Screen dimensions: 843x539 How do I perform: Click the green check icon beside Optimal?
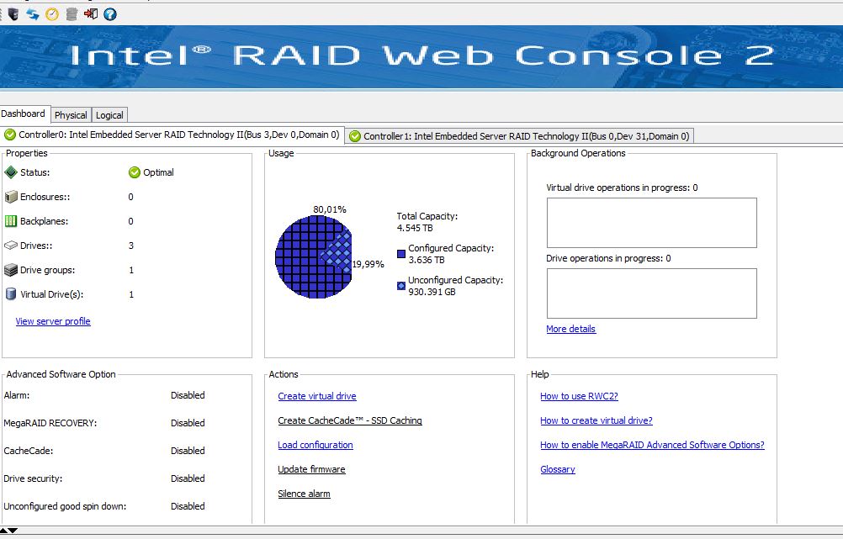(135, 172)
